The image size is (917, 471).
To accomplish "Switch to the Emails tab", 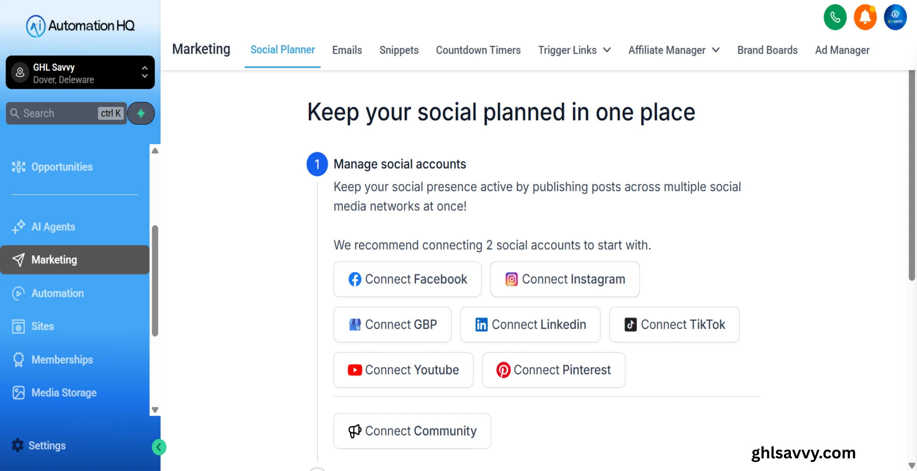I will pyautogui.click(x=347, y=50).
